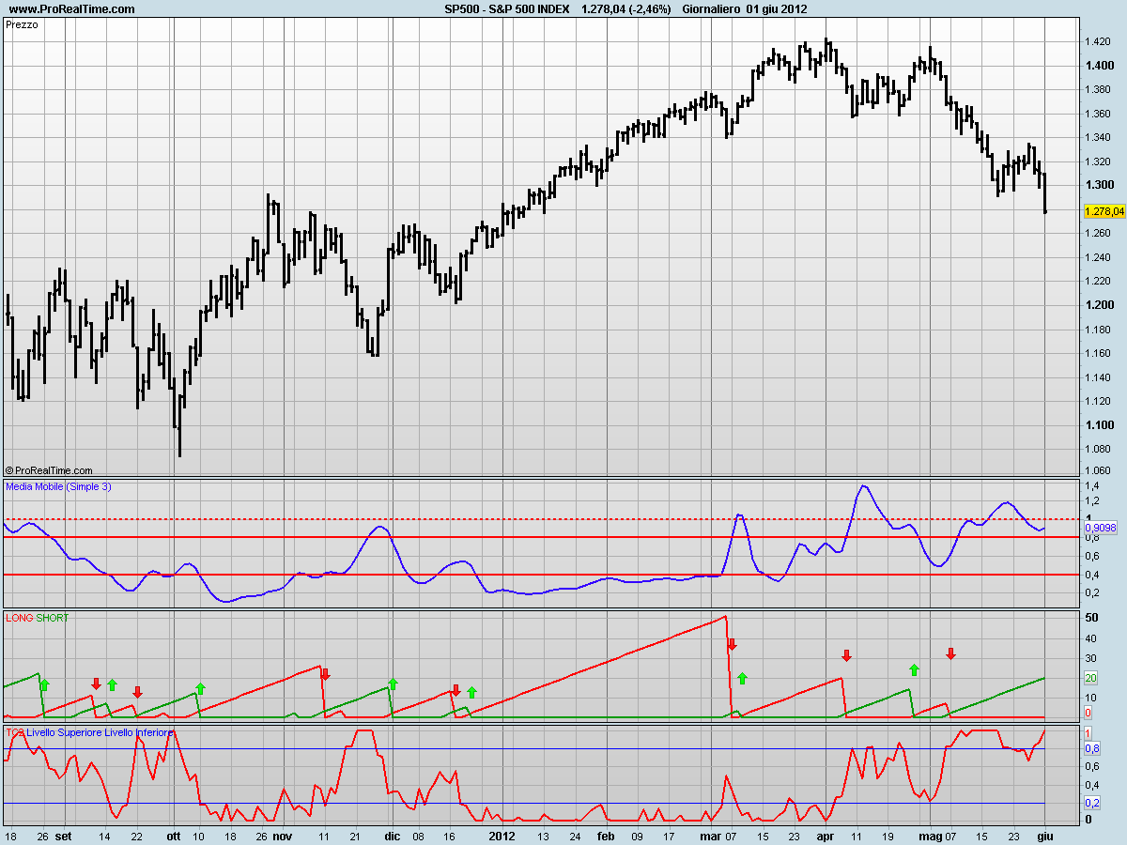Click the green 'SHORT' legend label
The width and height of the screenshot is (1127, 845).
click(x=53, y=617)
